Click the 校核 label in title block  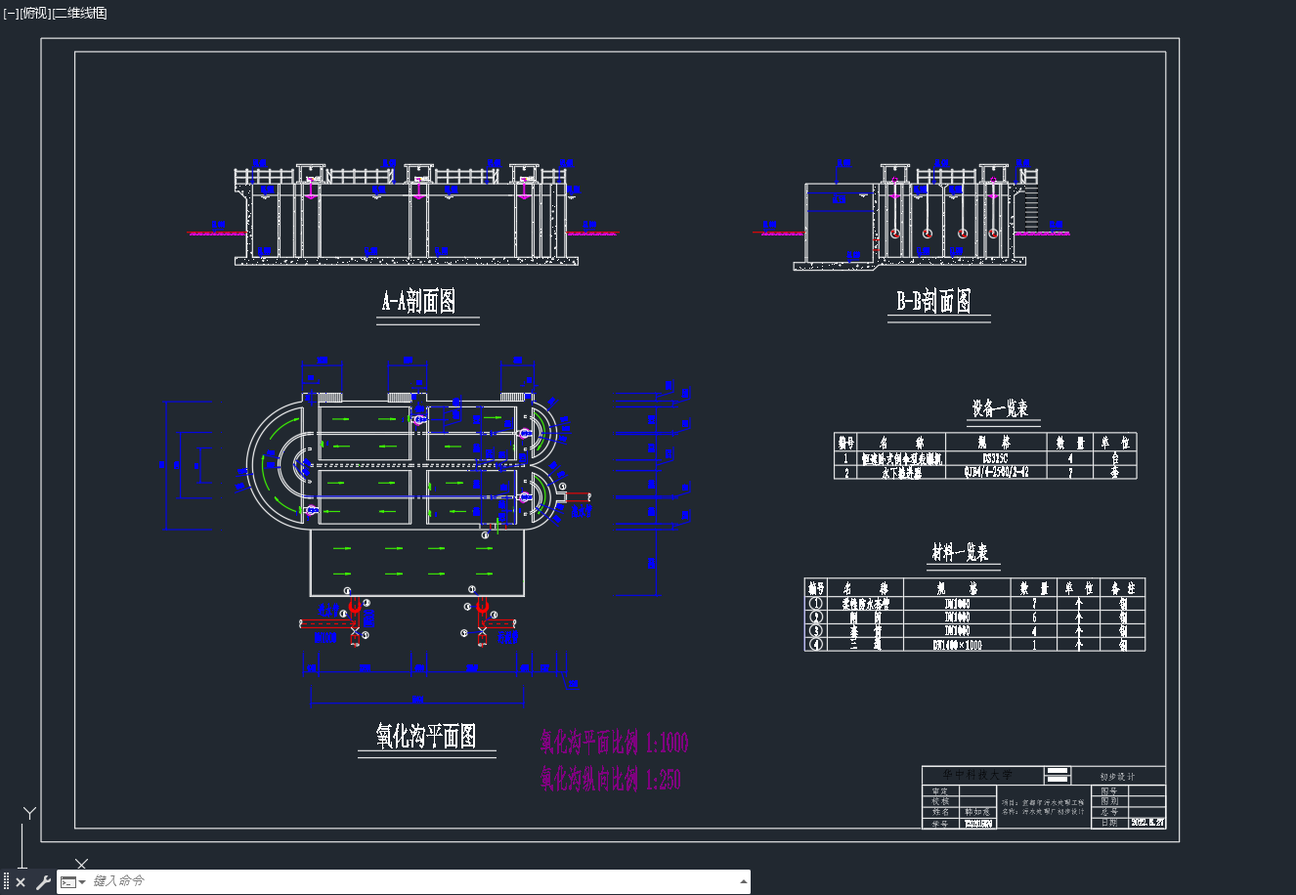[x=940, y=801]
